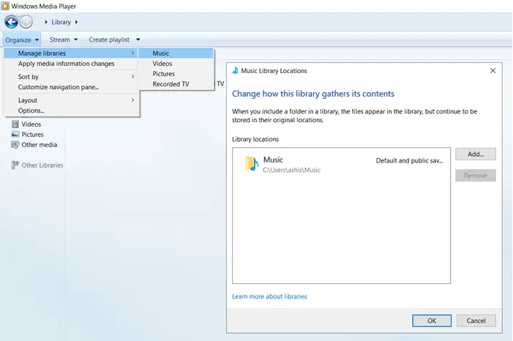This screenshot has height=341, width=513.
Task: Click Add button in library dialog
Action: click(476, 154)
